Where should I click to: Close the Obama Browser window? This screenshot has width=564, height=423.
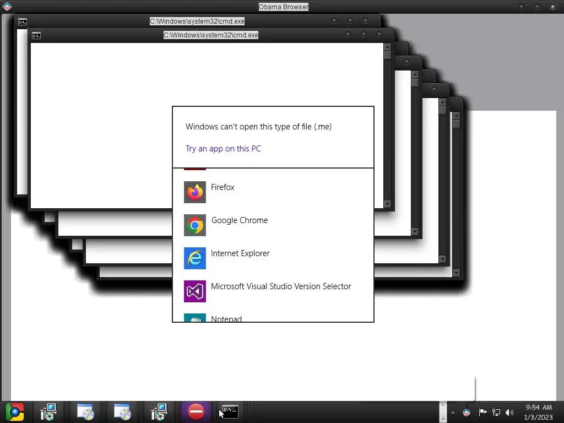[552, 7]
